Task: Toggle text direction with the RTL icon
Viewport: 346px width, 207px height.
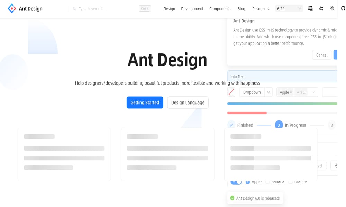Action: pos(321,8)
